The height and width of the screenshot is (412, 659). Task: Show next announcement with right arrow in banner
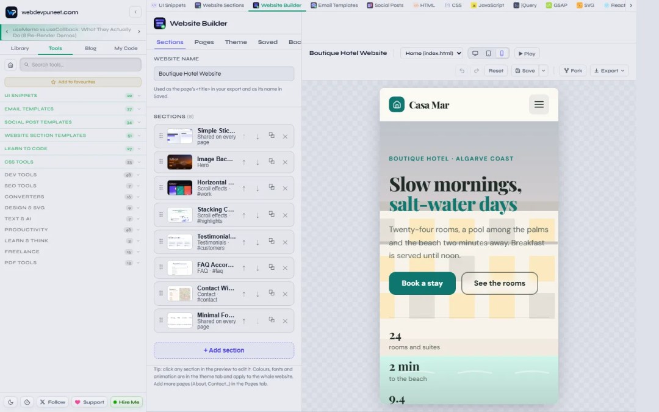point(139,32)
